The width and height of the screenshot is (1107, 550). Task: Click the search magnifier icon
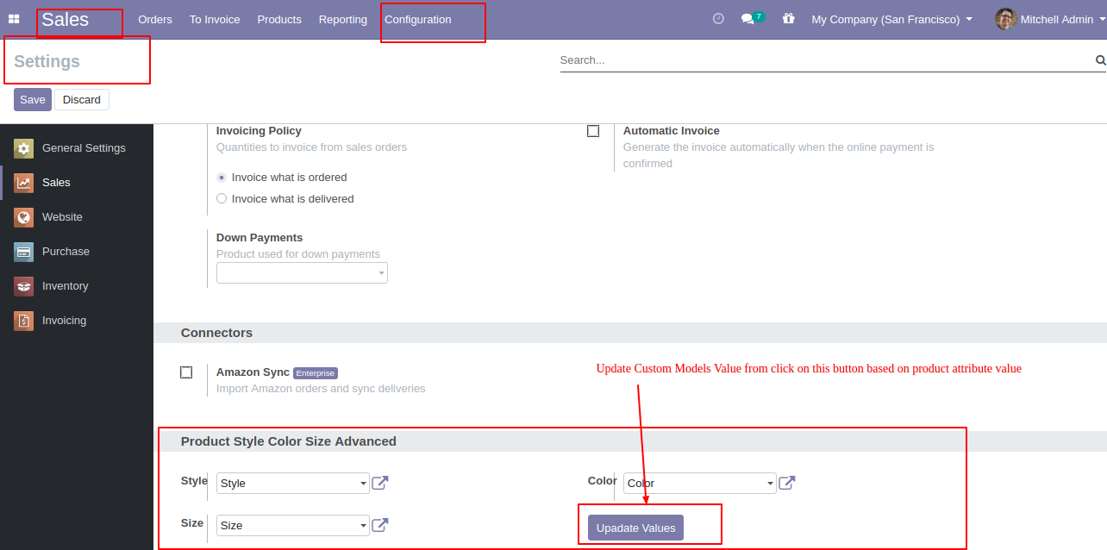coord(1100,60)
